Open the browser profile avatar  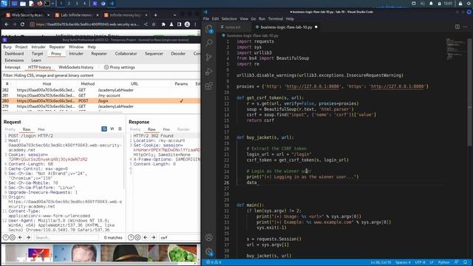pyautogui.click(x=187, y=24)
